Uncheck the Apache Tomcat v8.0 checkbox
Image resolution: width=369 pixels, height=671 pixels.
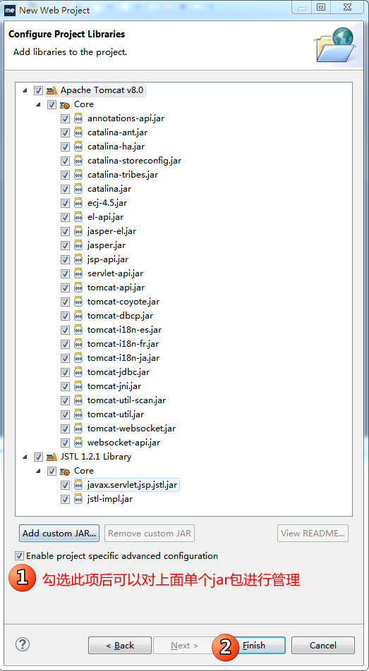coord(39,91)
